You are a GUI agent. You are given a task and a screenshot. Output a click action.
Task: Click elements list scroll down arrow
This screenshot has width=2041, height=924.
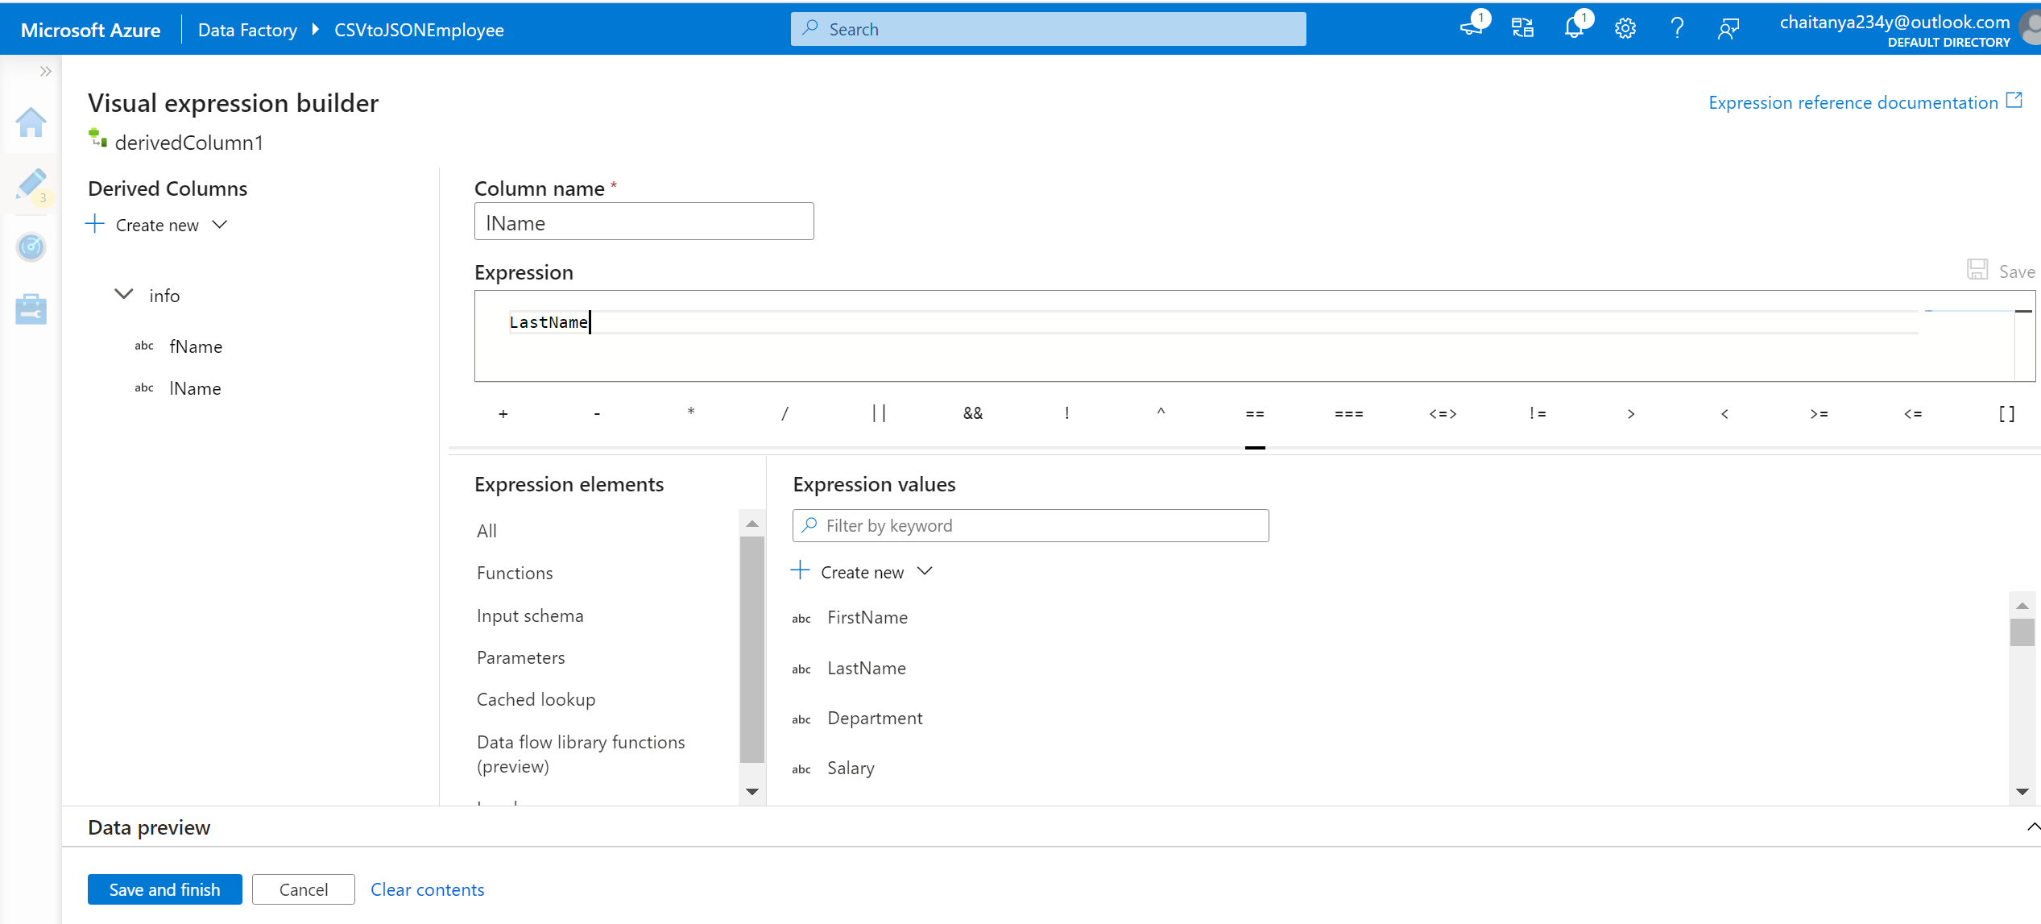coord(751,792)
